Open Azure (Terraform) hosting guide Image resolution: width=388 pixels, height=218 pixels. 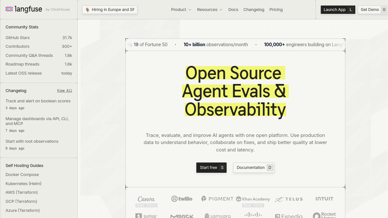pyautogui.click(x=23, y=211)
